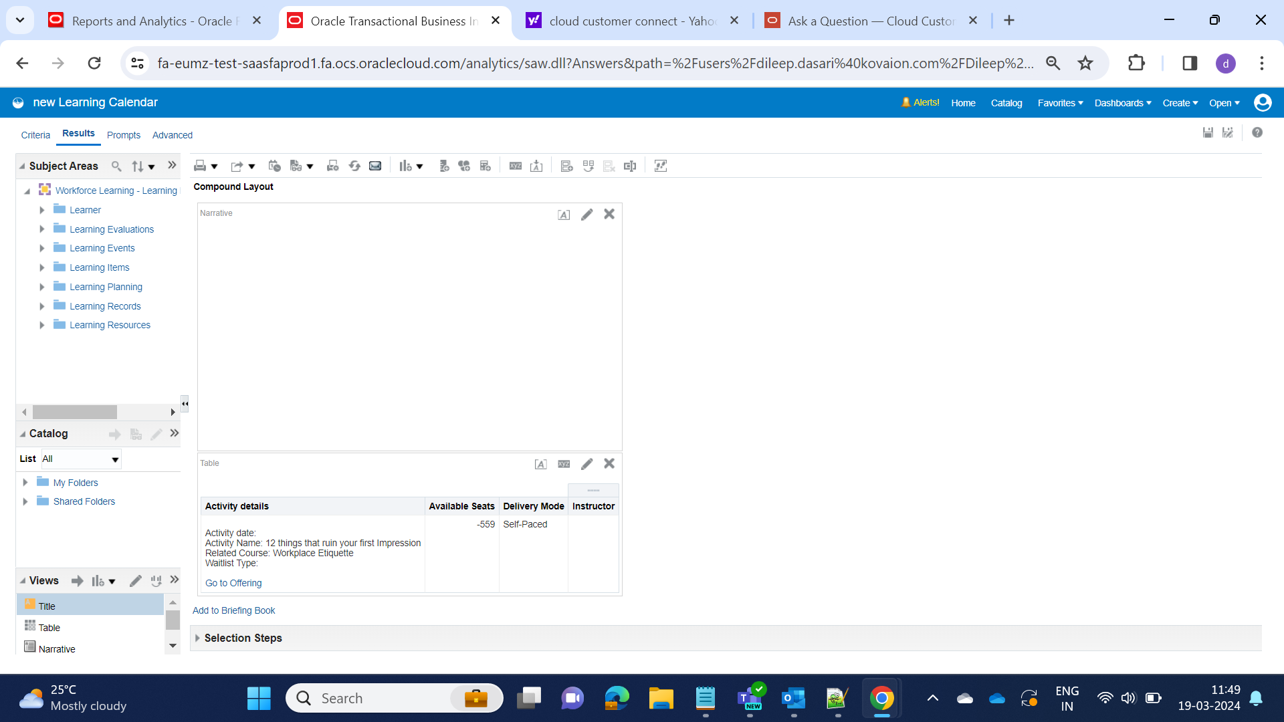Expand the Learner folder
This screenshot has height=722, width=1284.
(x=42, y=210)
